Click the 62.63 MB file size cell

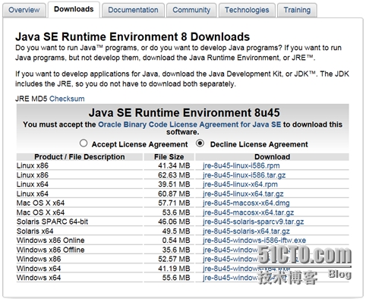174,175
